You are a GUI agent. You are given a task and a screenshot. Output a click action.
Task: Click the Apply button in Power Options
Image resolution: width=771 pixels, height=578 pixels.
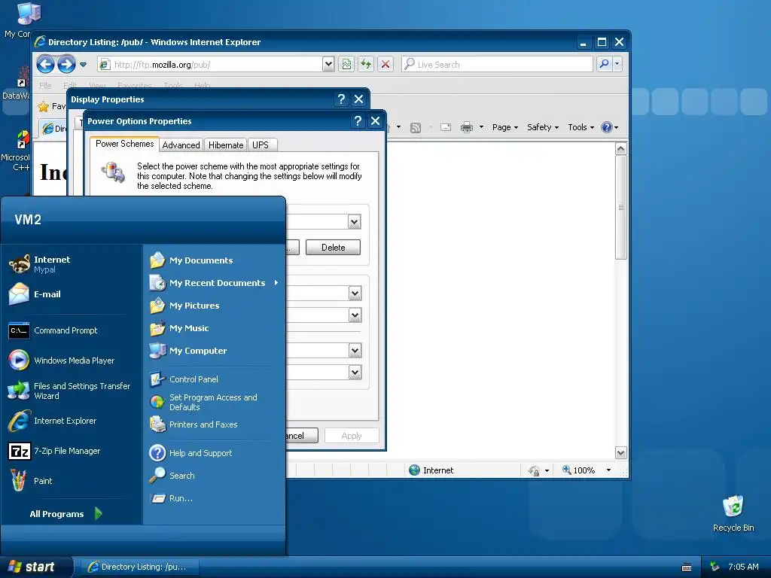(x=352, y=436)
